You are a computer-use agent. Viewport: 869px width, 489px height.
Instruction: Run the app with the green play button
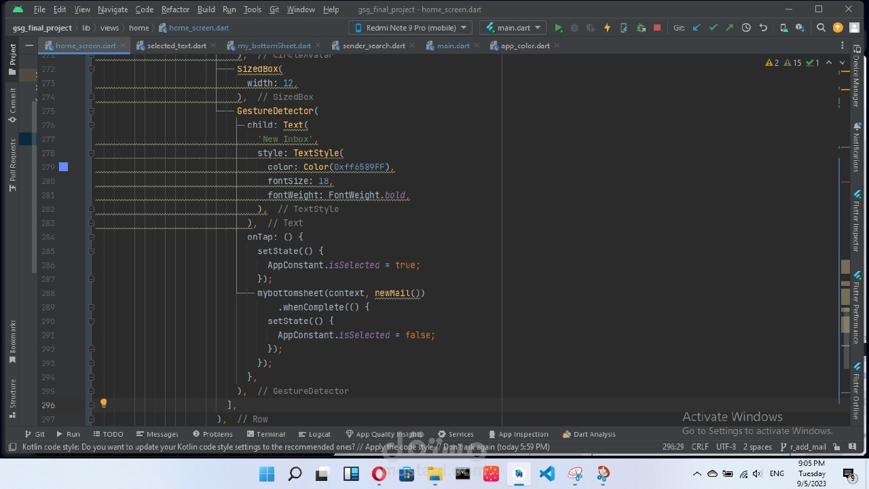pyautogui.click(x=558, y=28)
